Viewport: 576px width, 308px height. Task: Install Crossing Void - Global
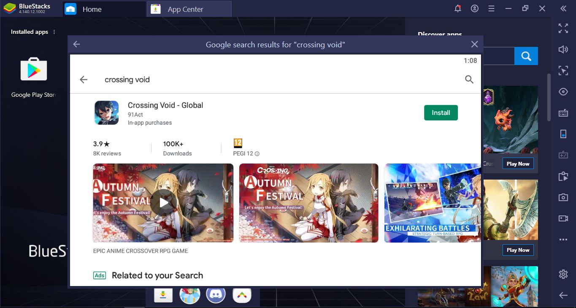441,113
